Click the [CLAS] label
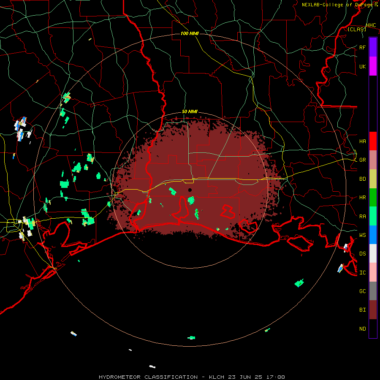 tap(357, 29)
